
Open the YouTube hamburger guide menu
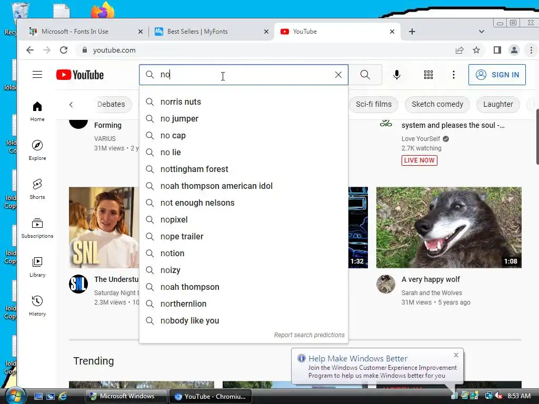(x=37, y=75)
